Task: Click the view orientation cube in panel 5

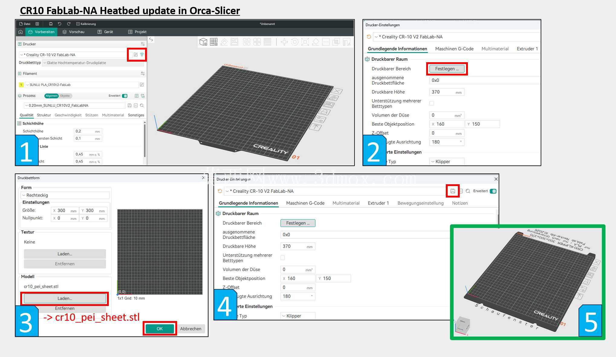Action: [x=462, y=325]
